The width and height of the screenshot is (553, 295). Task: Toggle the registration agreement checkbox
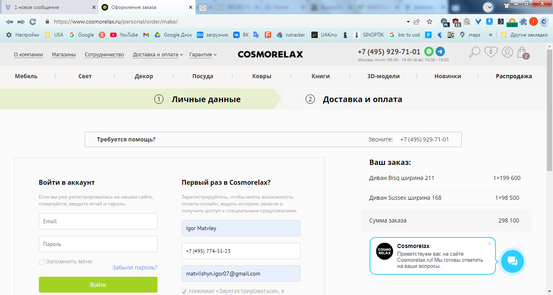(x=185, y=291)
